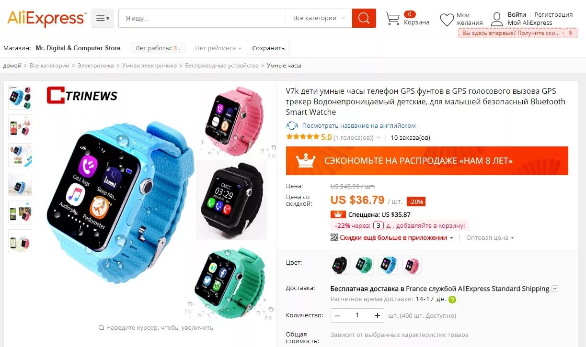Open the hamburger categories menu

[x=103, y=18]
